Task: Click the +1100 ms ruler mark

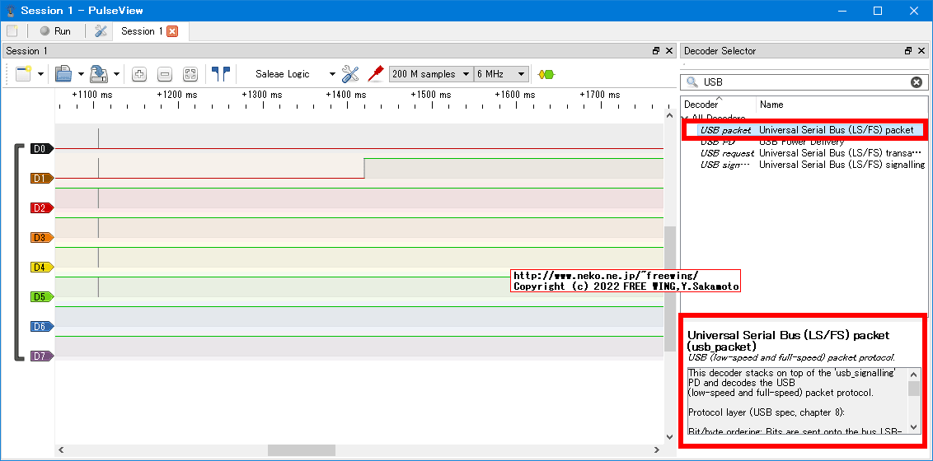Action: [92, 95]
